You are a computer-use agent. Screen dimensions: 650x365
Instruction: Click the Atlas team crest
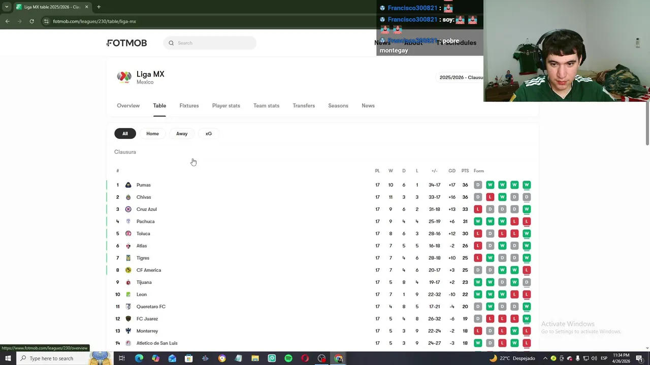point(128,246)
